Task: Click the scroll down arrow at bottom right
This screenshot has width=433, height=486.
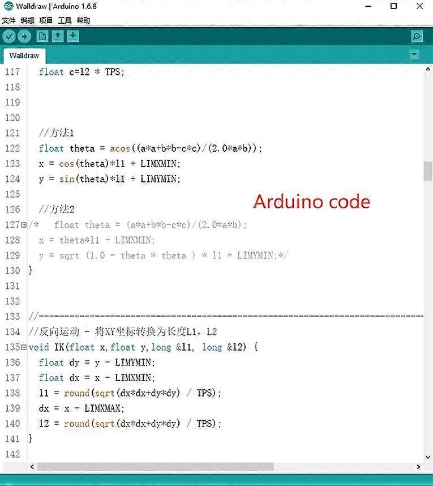Action: point(427,457)
